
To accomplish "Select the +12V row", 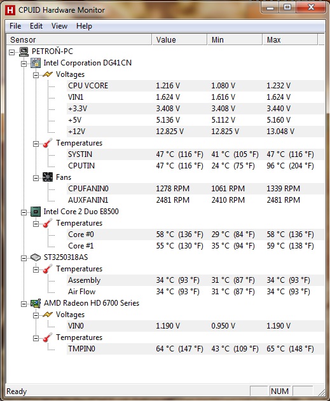I will tap(195, 132).
